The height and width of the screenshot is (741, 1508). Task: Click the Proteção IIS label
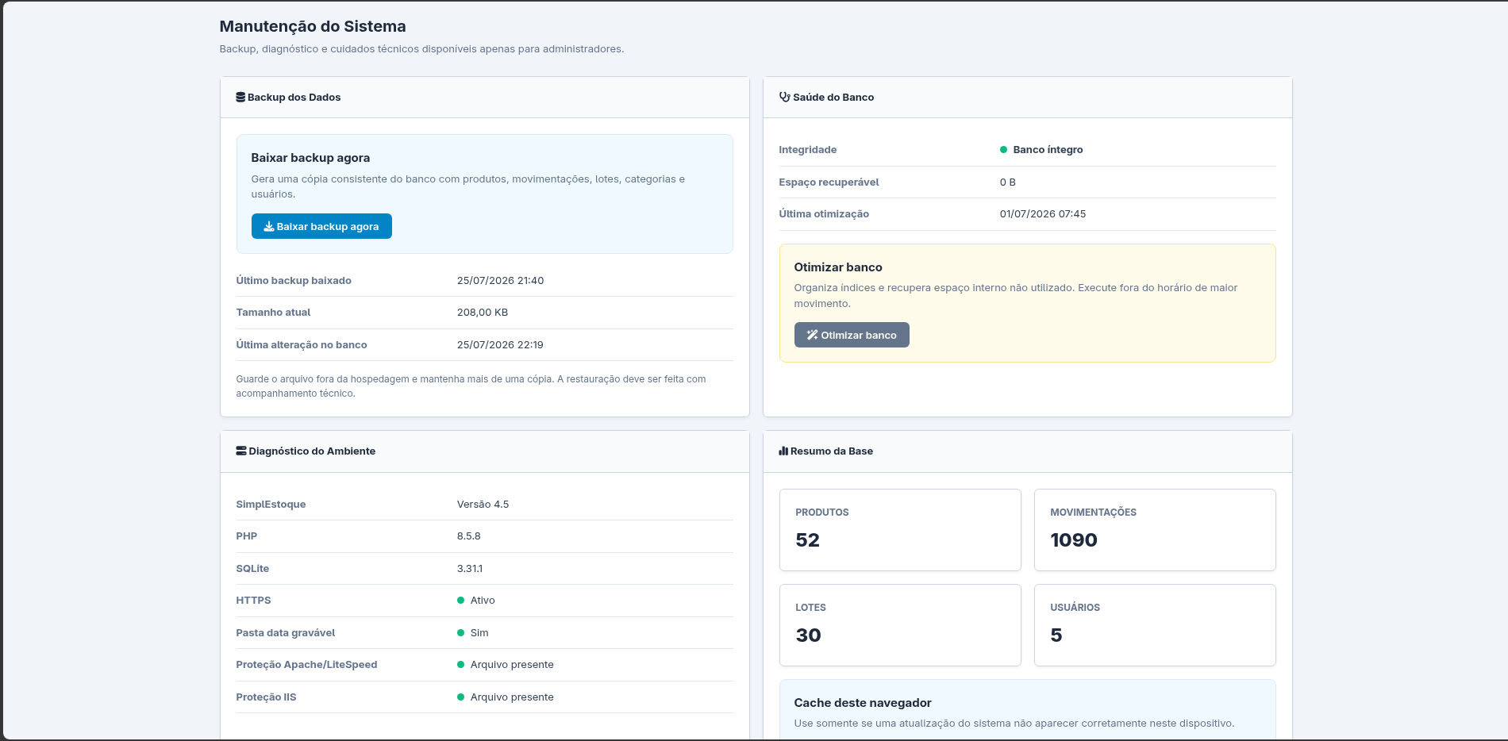pyautogui.click(x=266, y=697)
